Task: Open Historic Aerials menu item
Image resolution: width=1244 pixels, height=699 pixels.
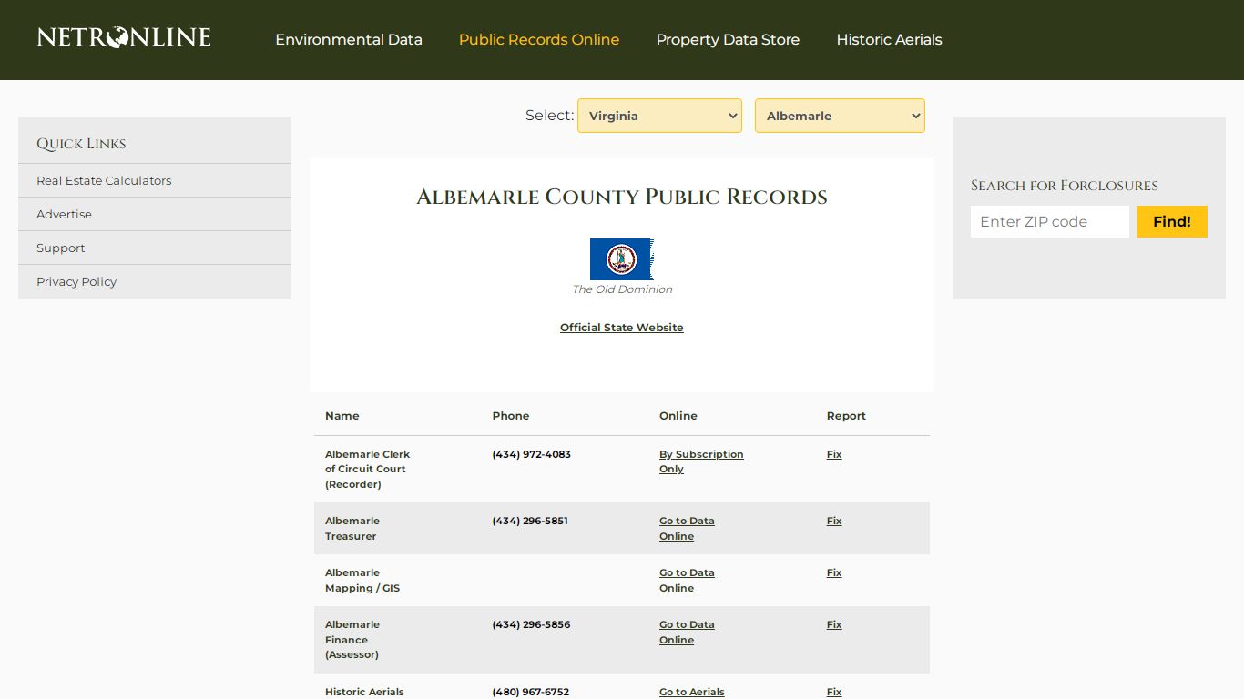Action: [x=889, y=40]
